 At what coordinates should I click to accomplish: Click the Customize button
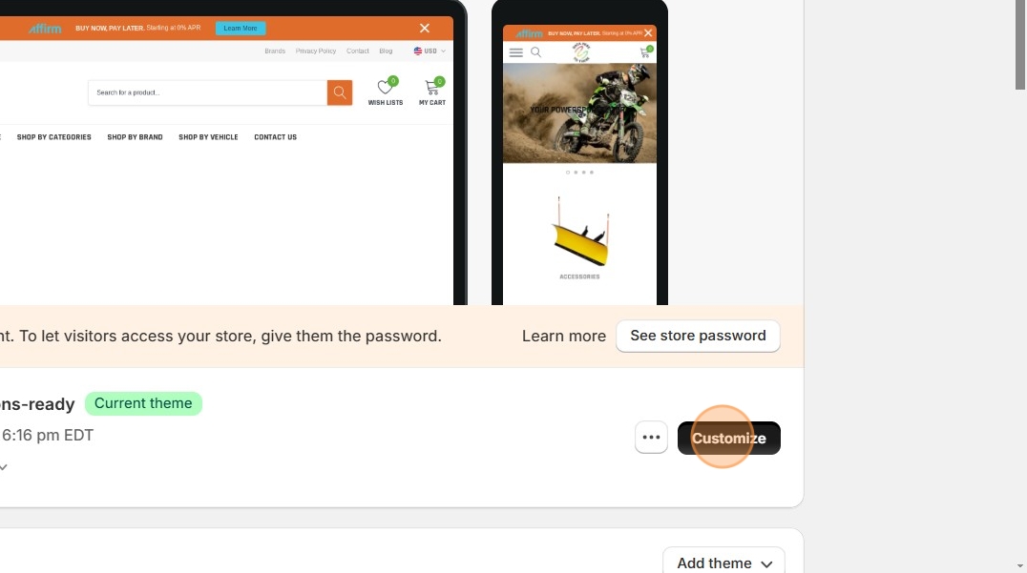click(729, 438)
